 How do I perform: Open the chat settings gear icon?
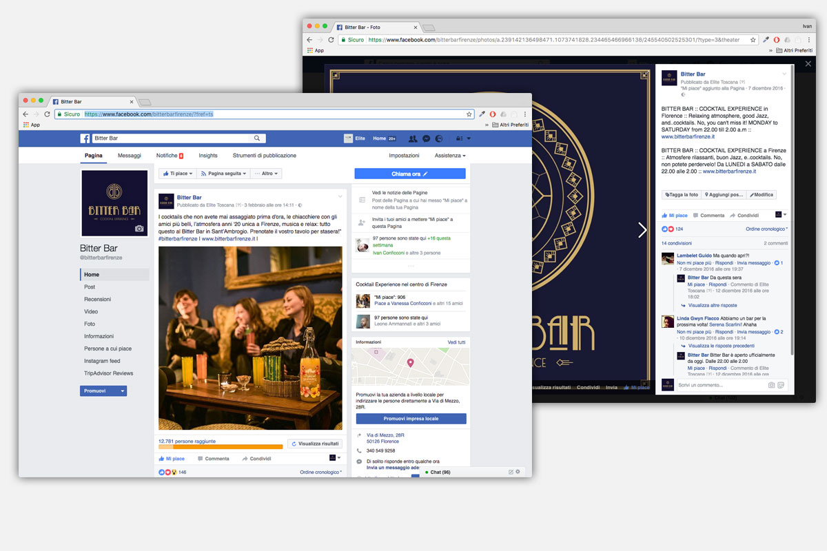[x=518, y=472]
